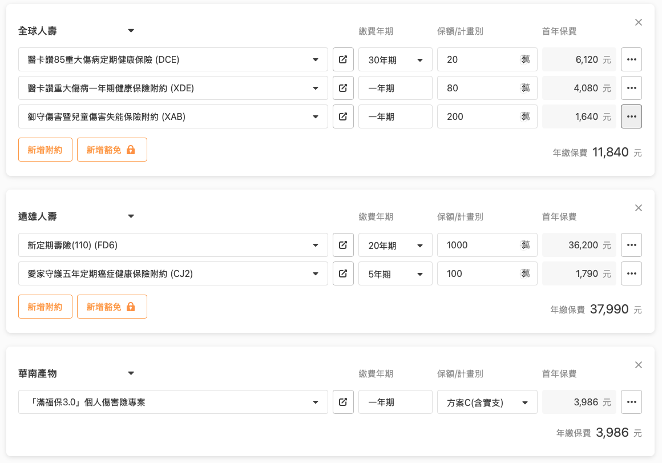Image resolution: width=662 pixels, height=463 pixels.
Task: Open the 30年期 payment term dropdown
Action: 395,60
